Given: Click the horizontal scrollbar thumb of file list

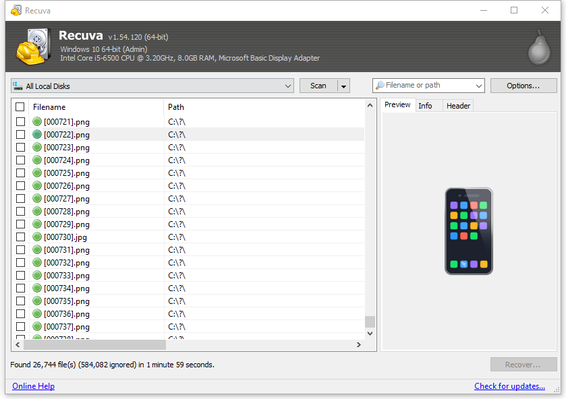Looking at the screenshot, I should [94, 345].
